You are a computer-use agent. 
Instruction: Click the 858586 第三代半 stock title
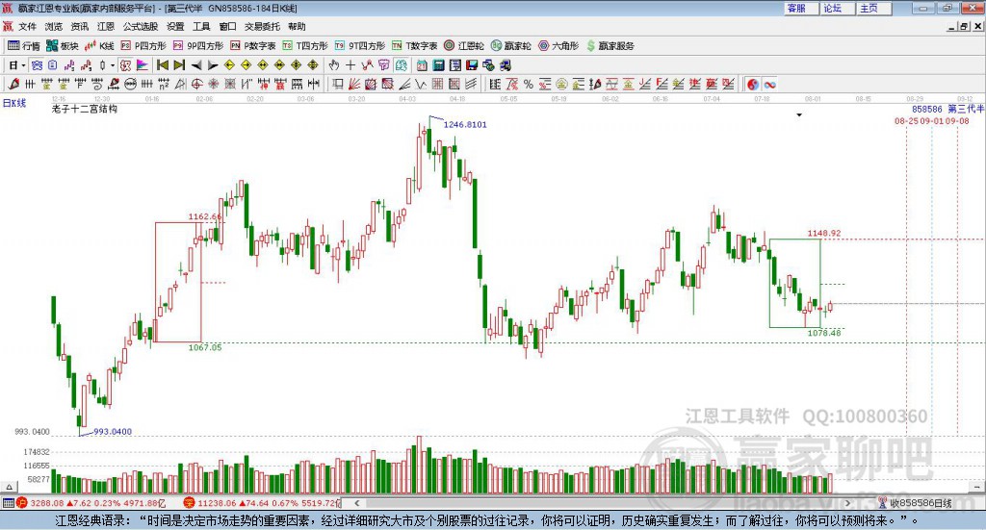(x=947, y=110)
